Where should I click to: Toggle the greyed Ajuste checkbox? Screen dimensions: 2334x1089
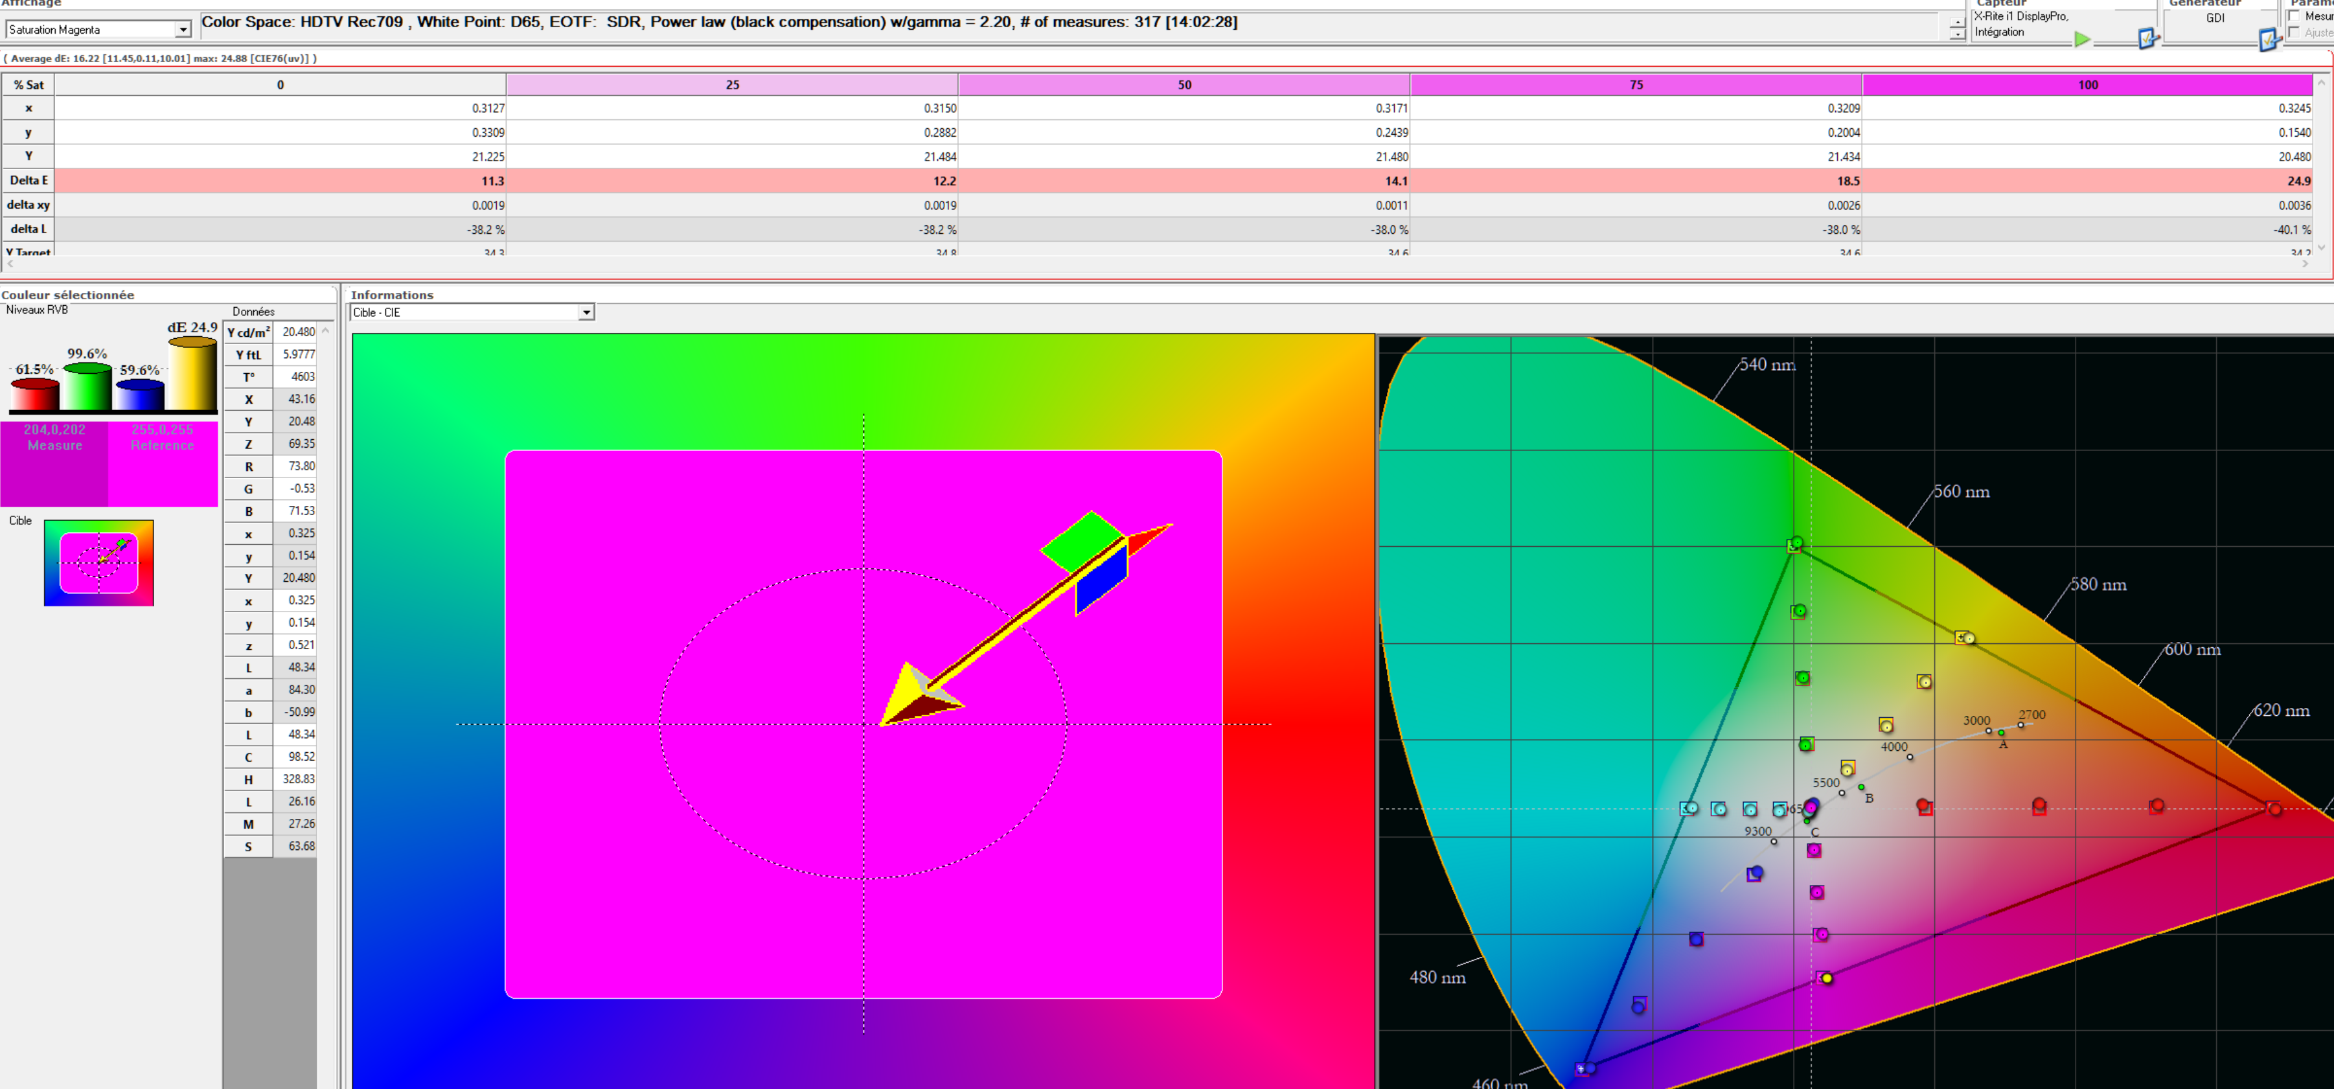point(2294,32)
